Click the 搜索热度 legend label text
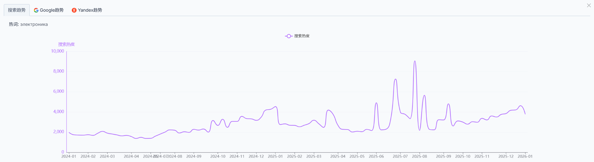This screenshot has height=162, width=594. pyautogui.click(x=302, y=36)
